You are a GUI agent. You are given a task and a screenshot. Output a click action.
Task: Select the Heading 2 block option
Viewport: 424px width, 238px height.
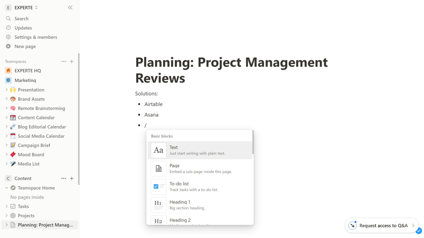[x=200, y=221]
